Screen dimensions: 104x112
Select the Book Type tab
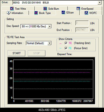(x=43, y=13)
